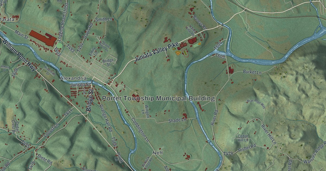This screenshot has width=326, height=171.
Task: Click the Grange Hall Rd label
Action: pos(106,118)
